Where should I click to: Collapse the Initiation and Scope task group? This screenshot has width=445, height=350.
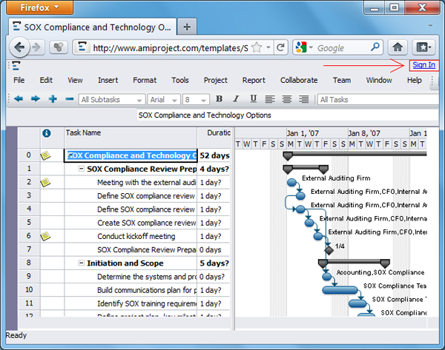[81, 263]
